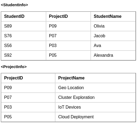Select the ProjectName column header
137x124 pixels.
click(x=95, y=78)
